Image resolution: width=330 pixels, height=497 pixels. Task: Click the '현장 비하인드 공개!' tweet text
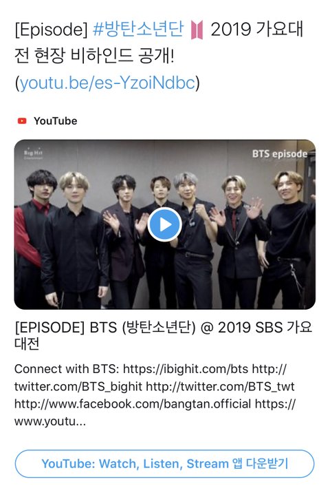click(x=104, y=56)
